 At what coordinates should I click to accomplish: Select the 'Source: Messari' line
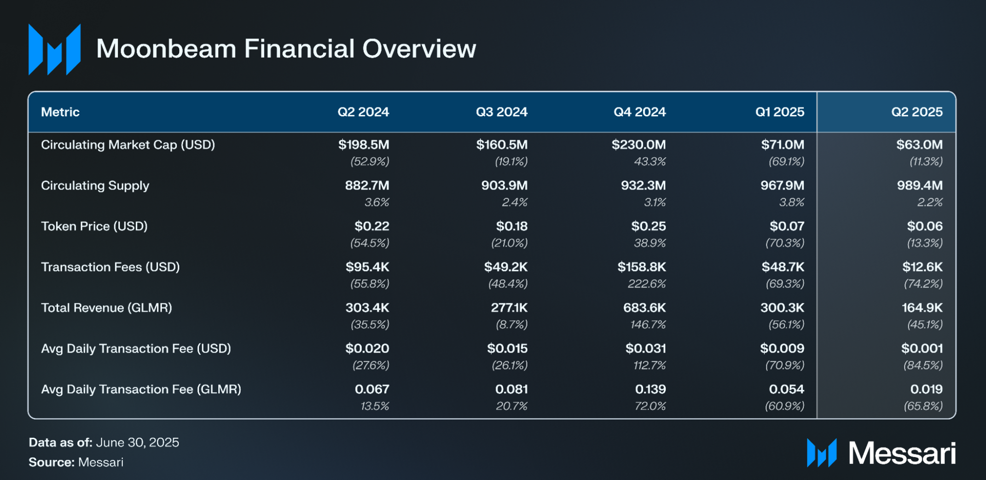76,463
